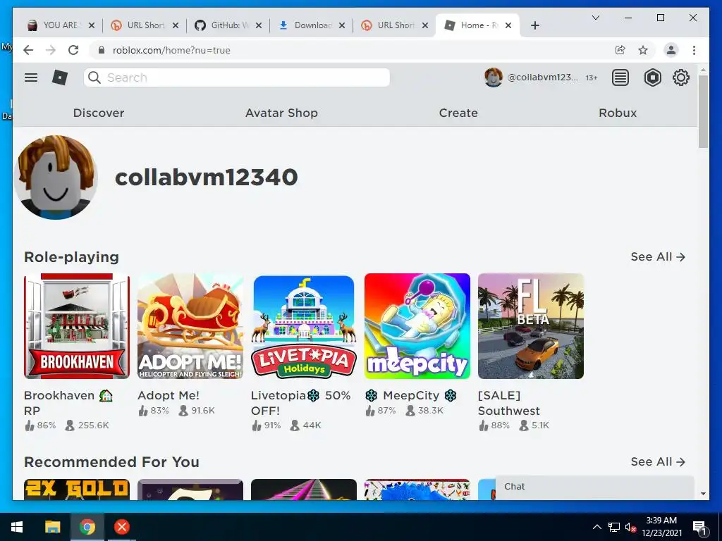Close the Download tab

pos(342,25)
